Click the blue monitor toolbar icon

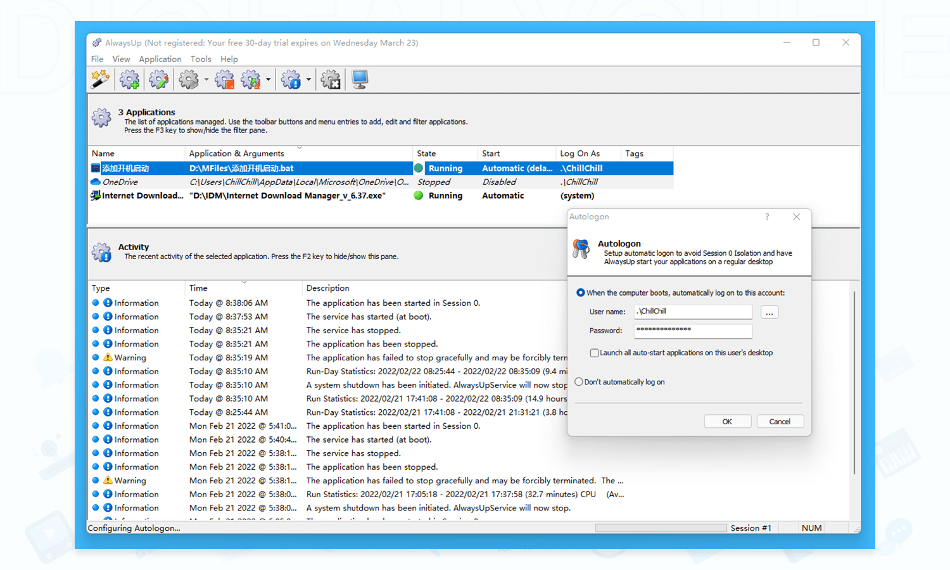click(x=360, y=80)
